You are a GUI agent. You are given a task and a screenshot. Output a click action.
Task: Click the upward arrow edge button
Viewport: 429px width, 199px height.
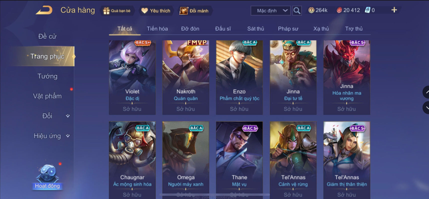(426, 92)
